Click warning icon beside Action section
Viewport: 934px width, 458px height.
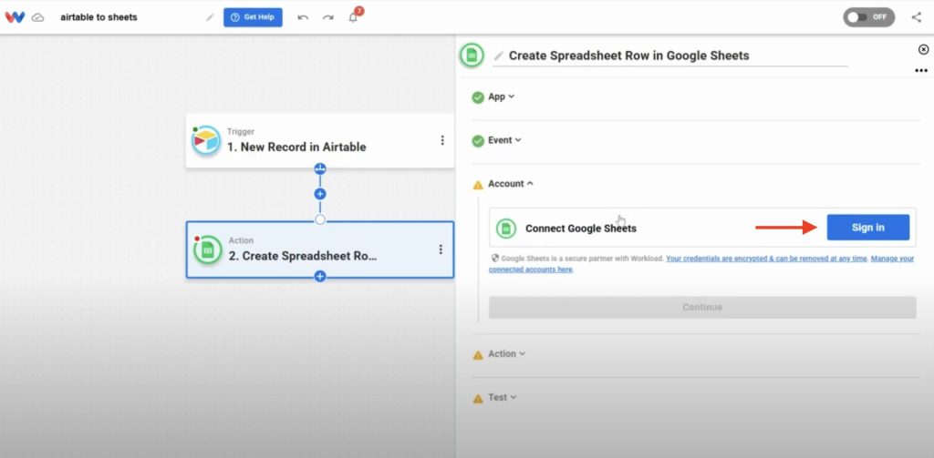[478, 355]
